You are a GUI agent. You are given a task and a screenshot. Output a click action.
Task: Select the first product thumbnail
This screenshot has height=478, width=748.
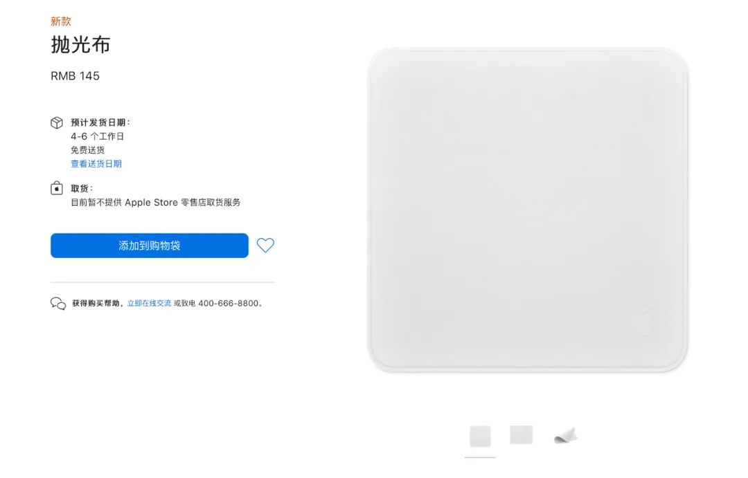(480, 436)
